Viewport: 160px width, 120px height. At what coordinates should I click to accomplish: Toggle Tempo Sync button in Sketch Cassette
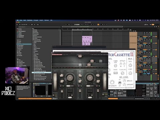[115, 66]
